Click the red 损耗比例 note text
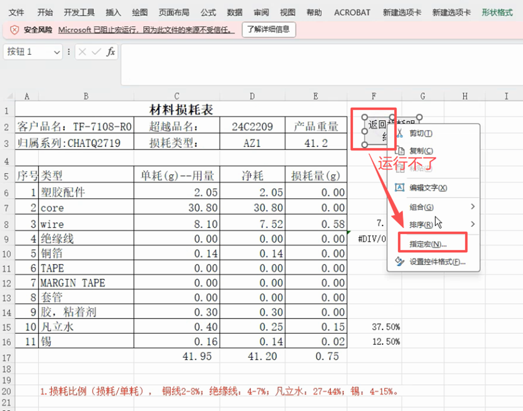 pyautogui.click(x=219, y=391)
